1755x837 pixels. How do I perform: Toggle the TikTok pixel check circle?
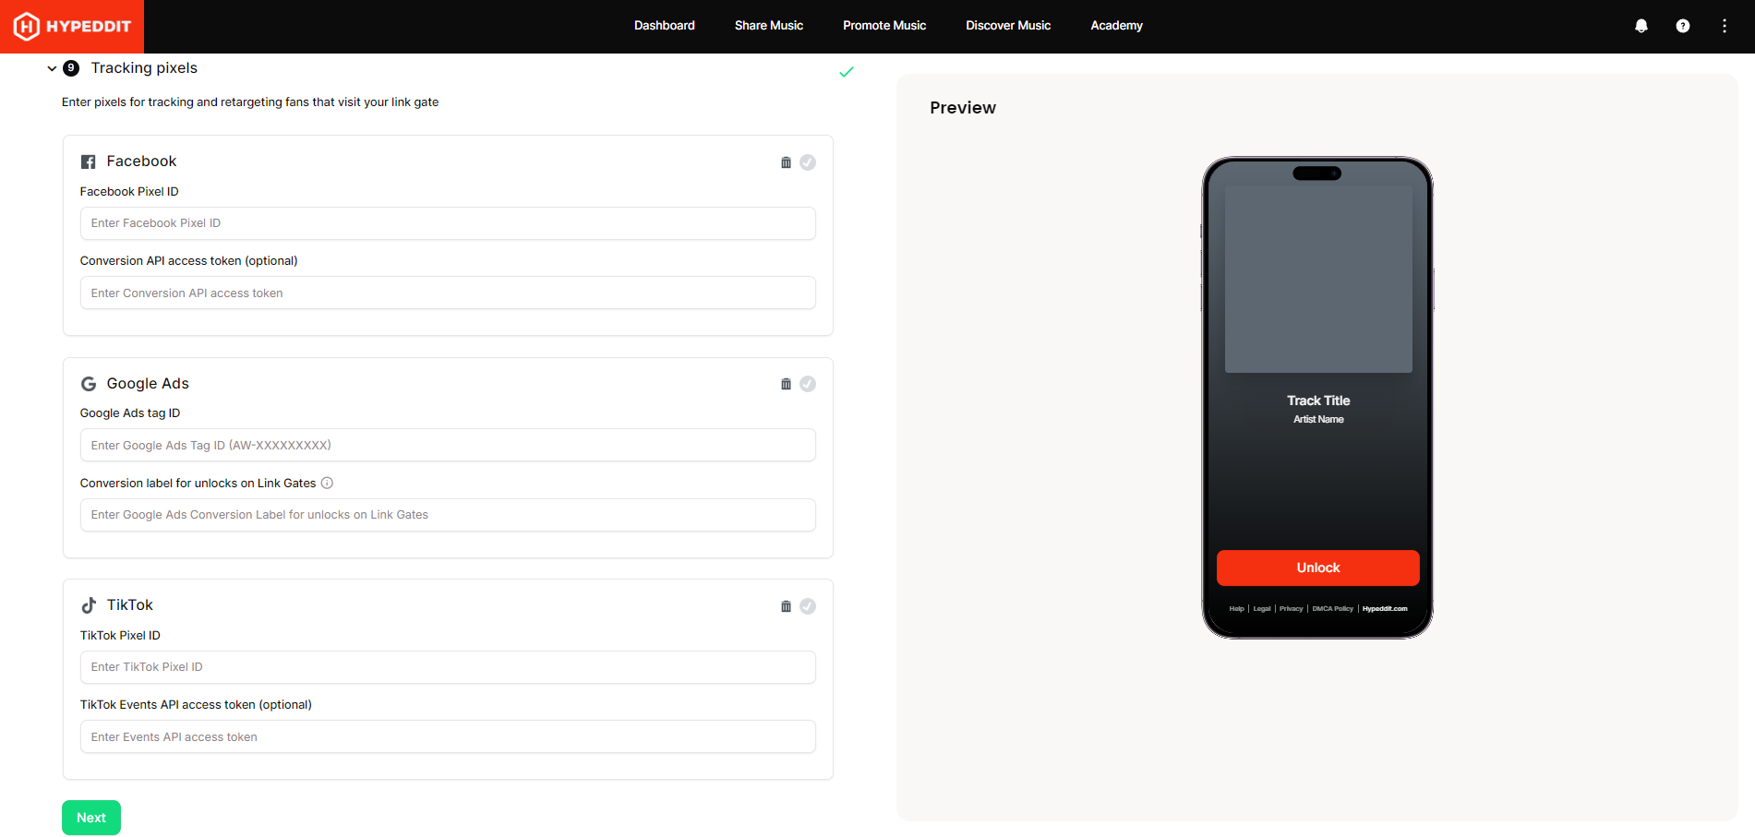808,606
